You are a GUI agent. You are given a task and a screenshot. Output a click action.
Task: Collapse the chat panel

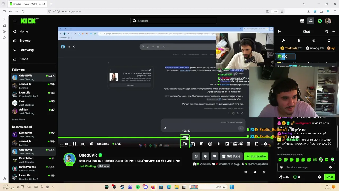click(279, 31)
